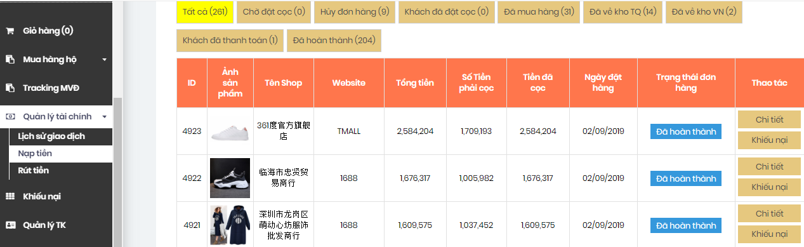
Task: Go to Quản lý TK sidebar menu
Action: (x=44, y=225)
